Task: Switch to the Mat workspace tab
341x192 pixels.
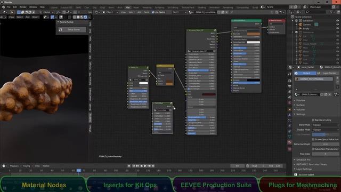Action: [128, 7]
